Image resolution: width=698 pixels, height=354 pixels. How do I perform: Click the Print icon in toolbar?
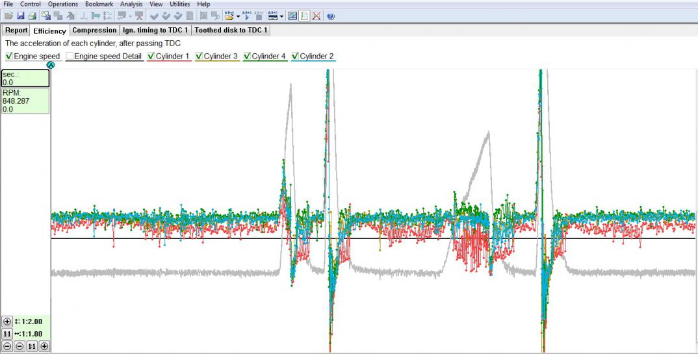click(31, 16)
